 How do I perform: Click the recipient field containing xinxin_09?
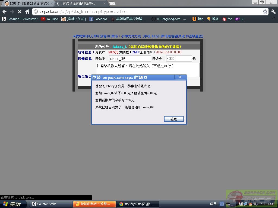point(130,58)
